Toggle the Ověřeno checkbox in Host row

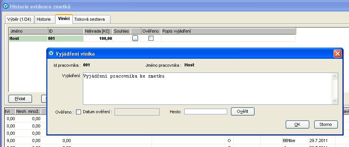click(x=151, y=38)
